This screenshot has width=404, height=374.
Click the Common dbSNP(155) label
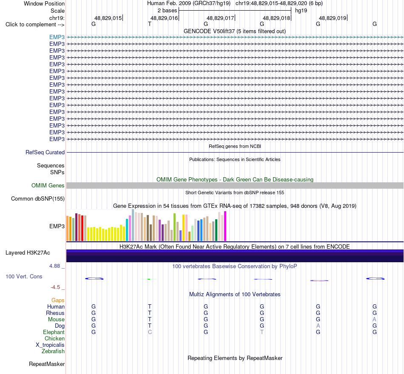pos(37,198)
